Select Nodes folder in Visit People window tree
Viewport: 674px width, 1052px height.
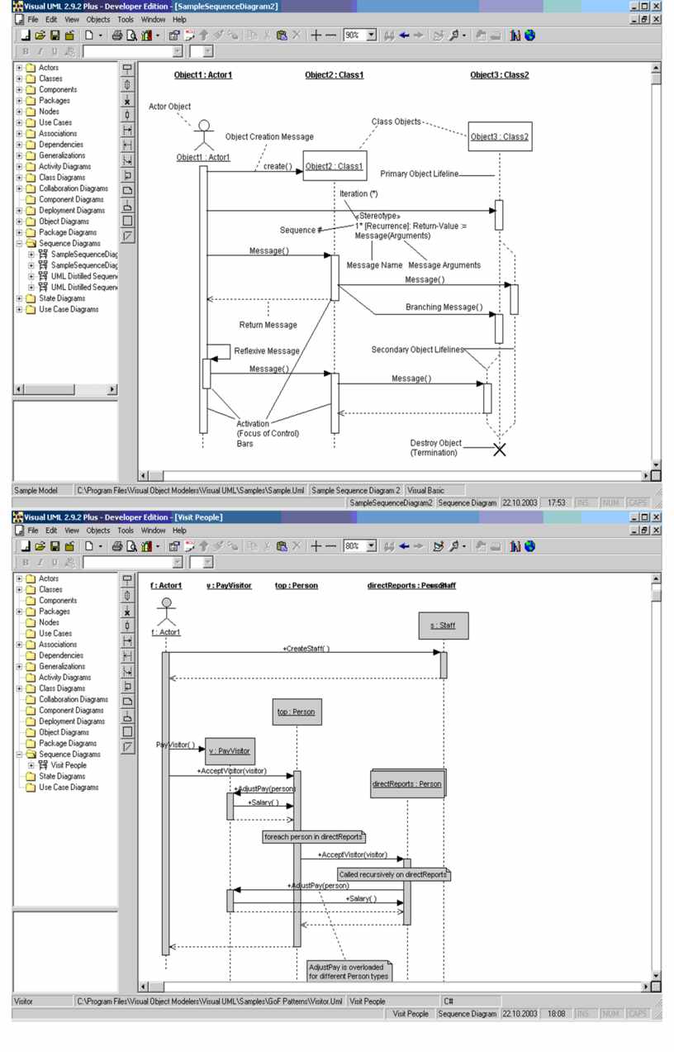[x=49, y=622]
